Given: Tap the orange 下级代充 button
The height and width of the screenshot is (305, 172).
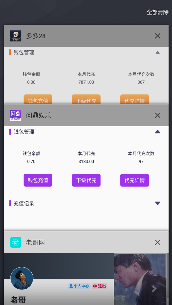Looking at the screenshot, I should [86, 100].
